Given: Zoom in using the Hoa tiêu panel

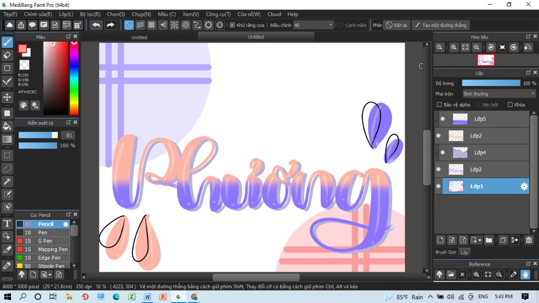Looking at the screenshot, I should tap(454, 47).
